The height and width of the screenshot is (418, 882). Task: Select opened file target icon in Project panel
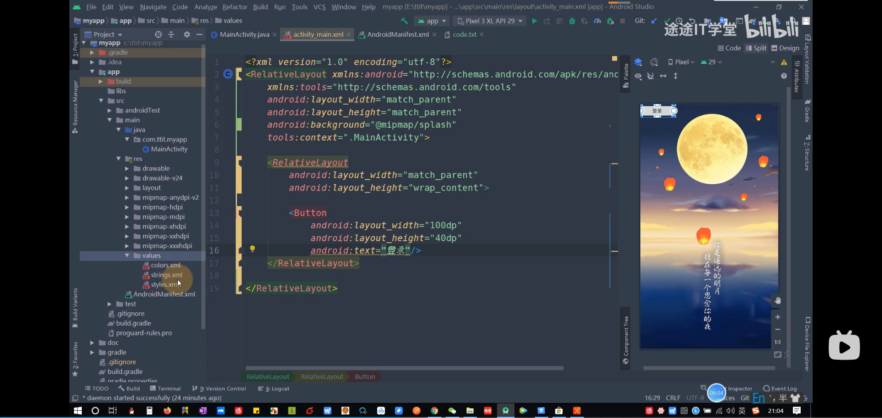pos(158,34)
